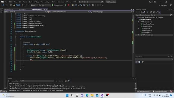This screenshot has width=174, height=98.
Task: Toggle Preview Selected Items in Solution Explorer
Action: click(x=160, y=12)
